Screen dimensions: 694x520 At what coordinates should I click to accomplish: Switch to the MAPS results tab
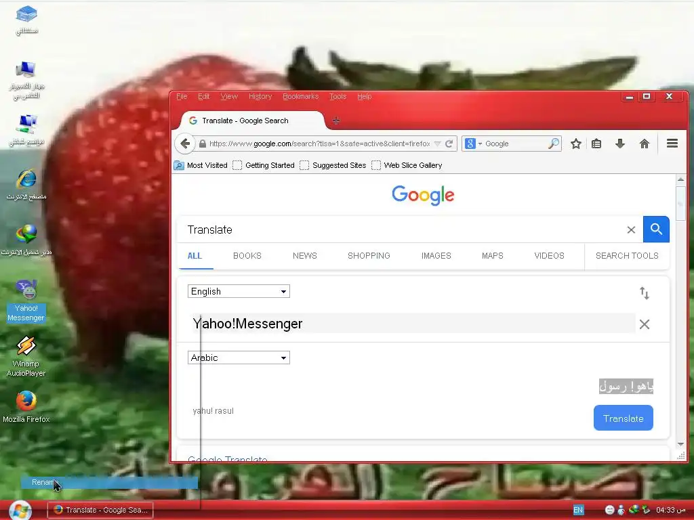(492, 255)
